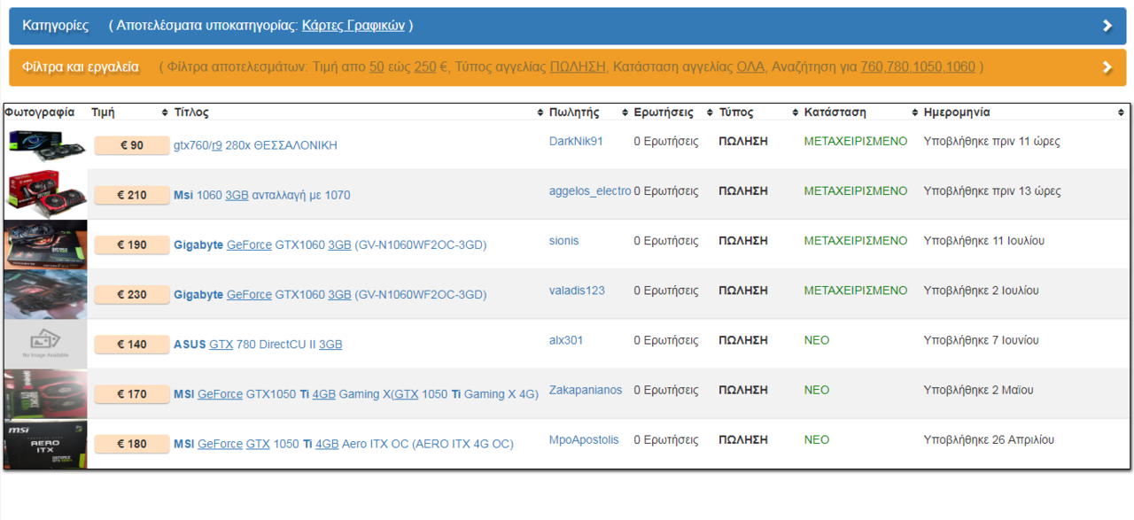Click 'Υποβλήθηκε 7 Ιουνίου' date cell
1134x520 pixels.
(x=981, y=340)
